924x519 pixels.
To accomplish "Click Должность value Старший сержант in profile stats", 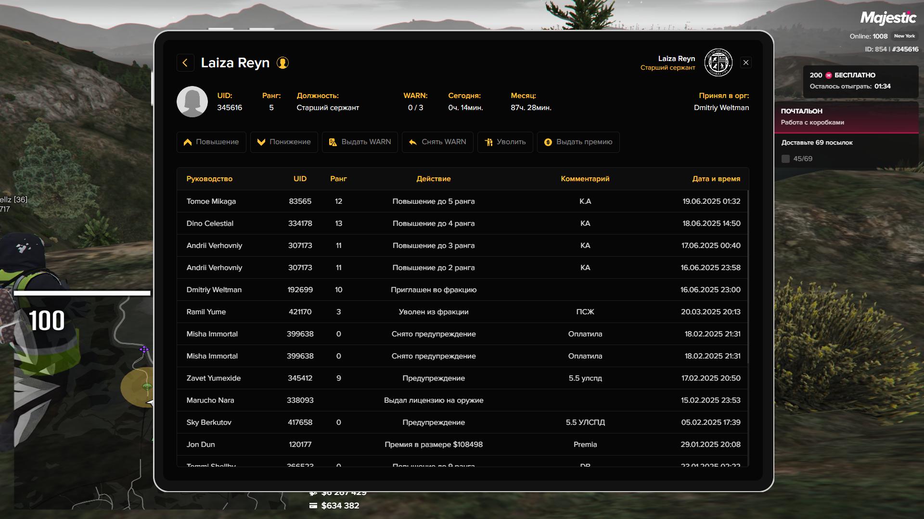I will coord(328,108).
